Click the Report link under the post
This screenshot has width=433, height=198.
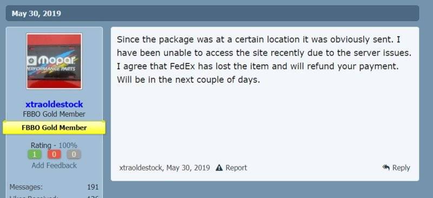[236, 168]
